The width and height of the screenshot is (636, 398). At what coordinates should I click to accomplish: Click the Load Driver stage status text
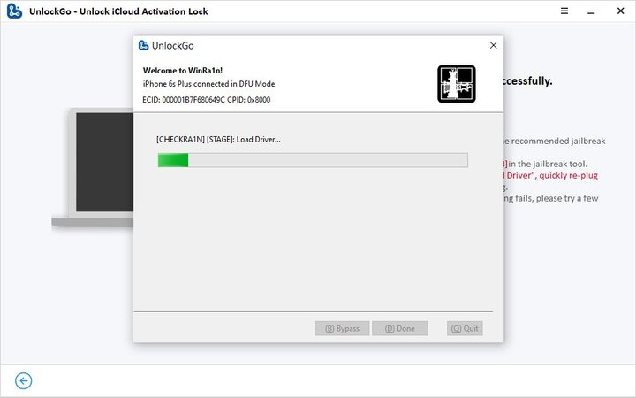coord(218,140)
